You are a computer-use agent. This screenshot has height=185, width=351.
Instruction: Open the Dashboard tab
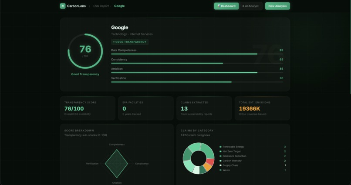(226, 6)
